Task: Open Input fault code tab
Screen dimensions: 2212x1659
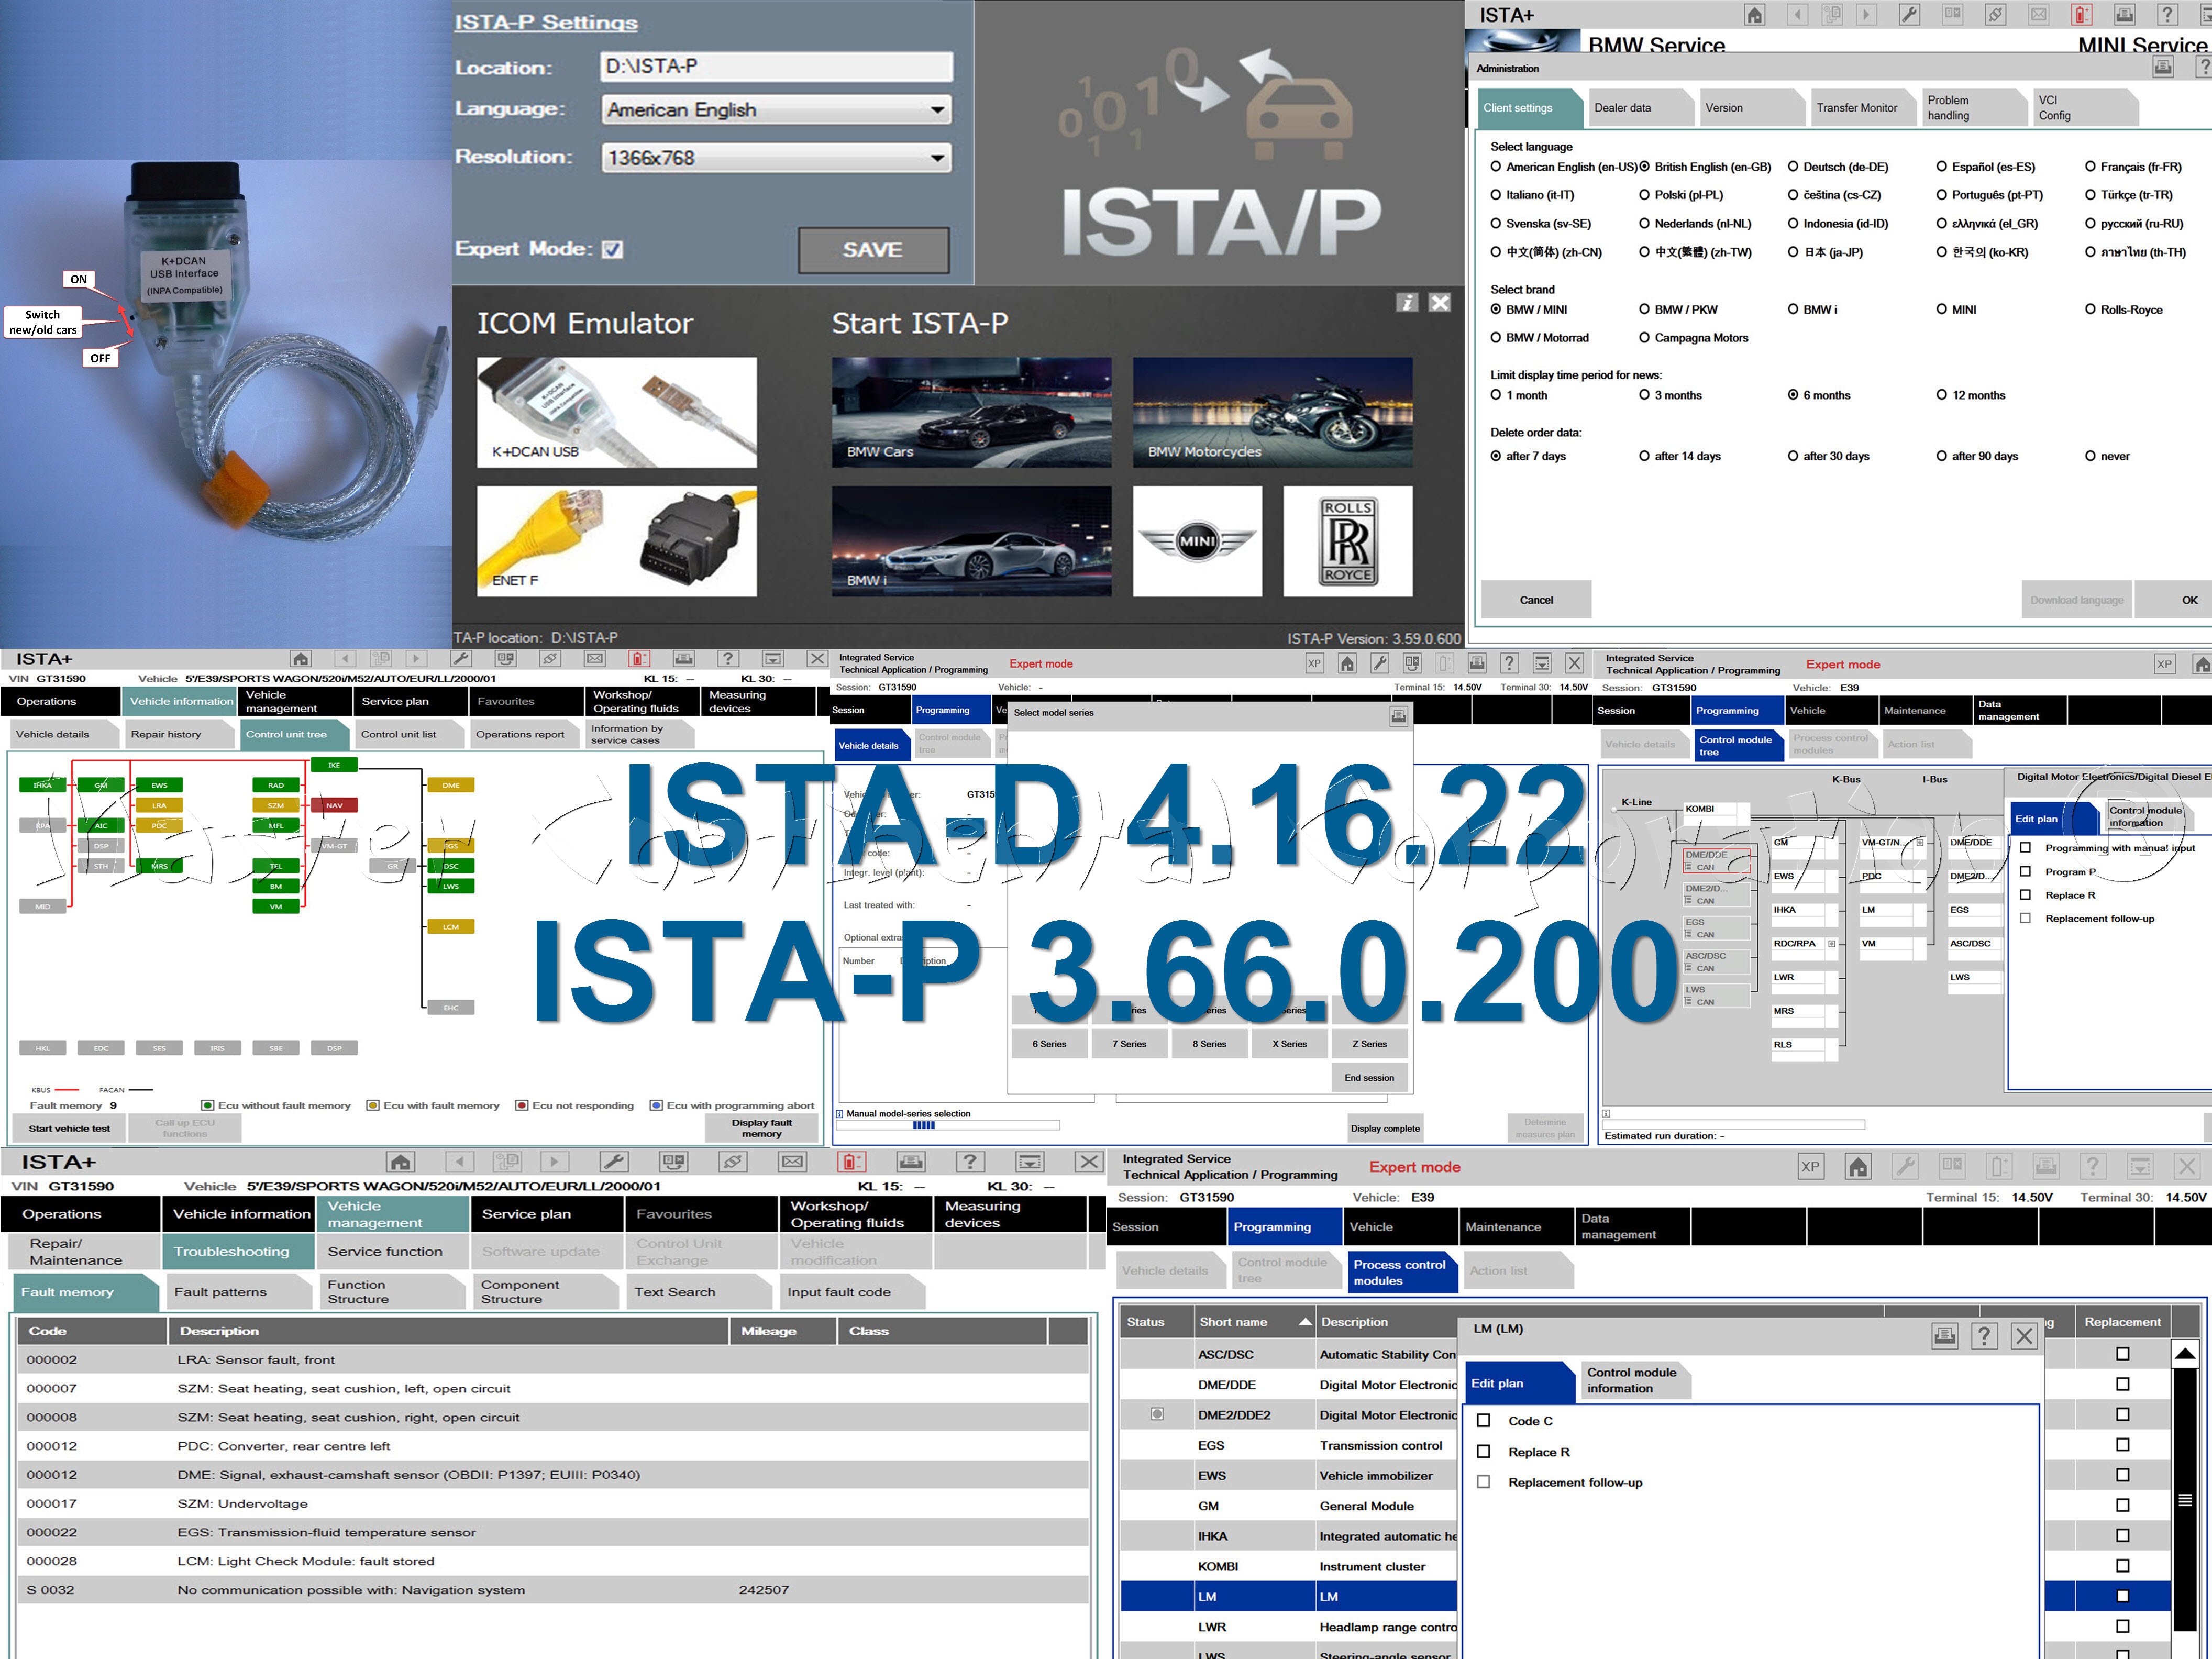Action: (852, 1292)
